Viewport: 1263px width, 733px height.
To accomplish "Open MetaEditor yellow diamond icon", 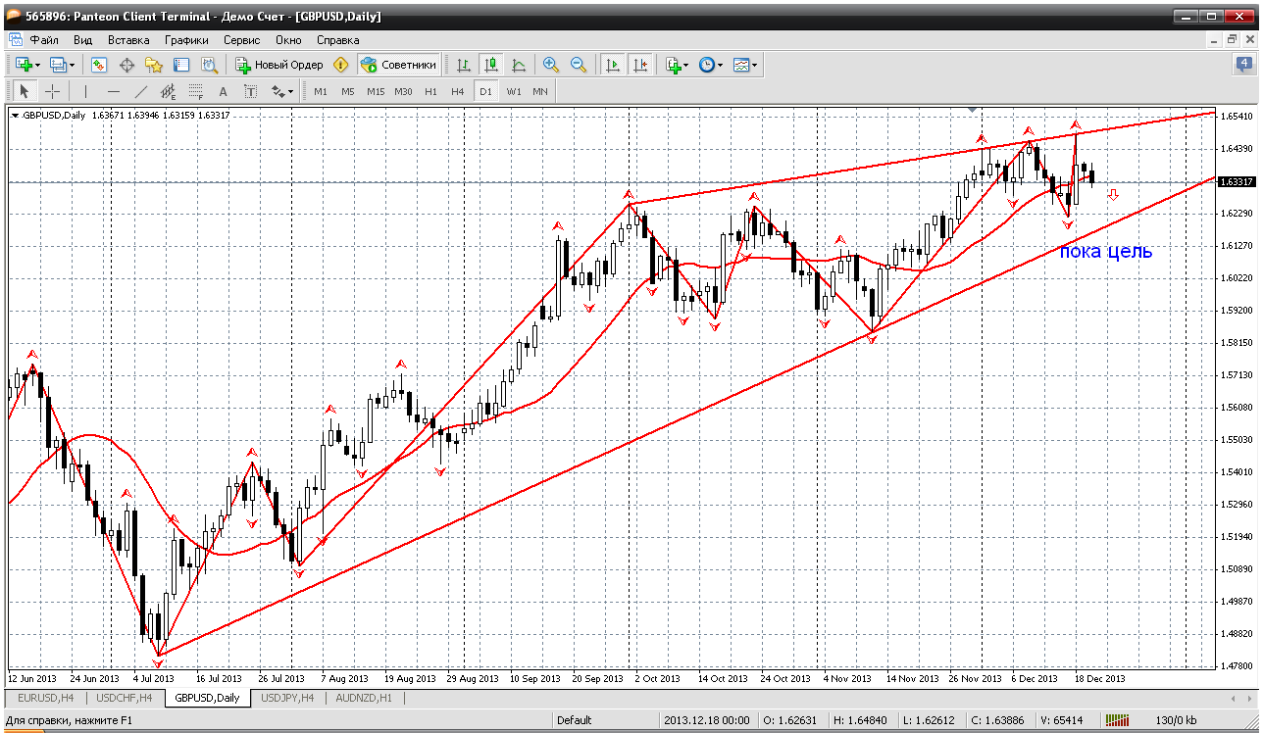I will tap(340, 65).
